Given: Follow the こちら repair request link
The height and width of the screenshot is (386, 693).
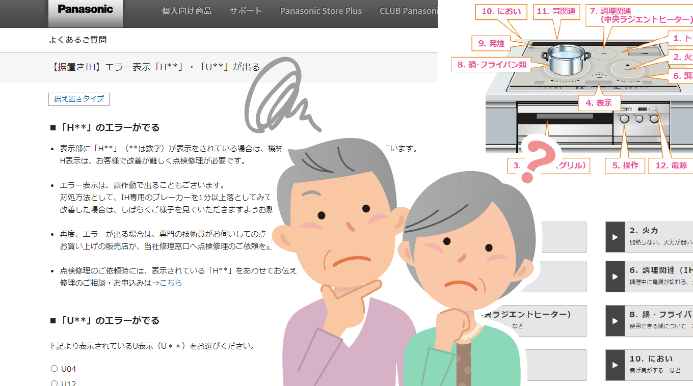Looking at the screenshot, I should [x=171, y=283].
